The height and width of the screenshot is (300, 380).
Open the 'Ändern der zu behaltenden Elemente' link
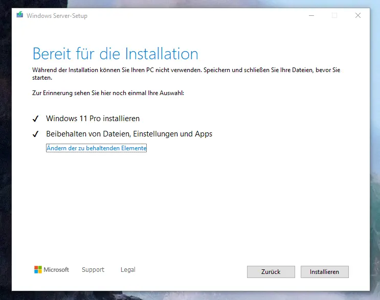97,148
